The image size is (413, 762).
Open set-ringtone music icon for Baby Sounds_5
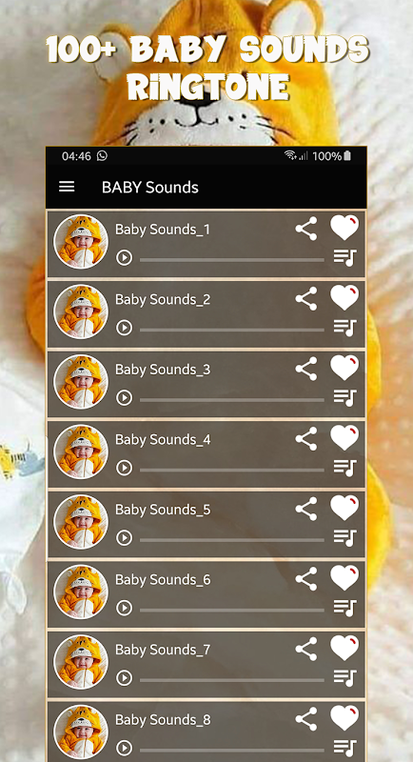345,538
